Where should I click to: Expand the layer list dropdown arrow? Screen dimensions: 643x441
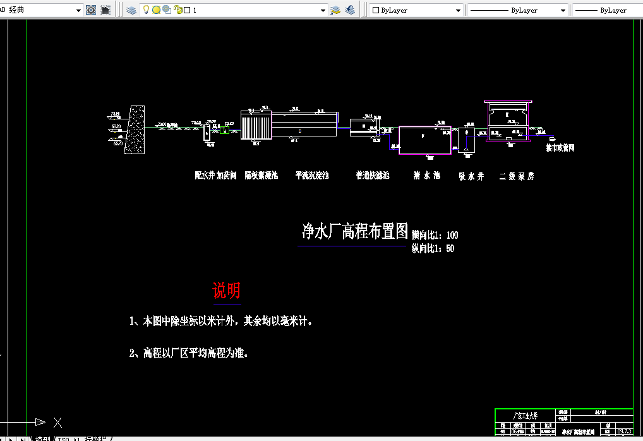(x=323, y=10)
